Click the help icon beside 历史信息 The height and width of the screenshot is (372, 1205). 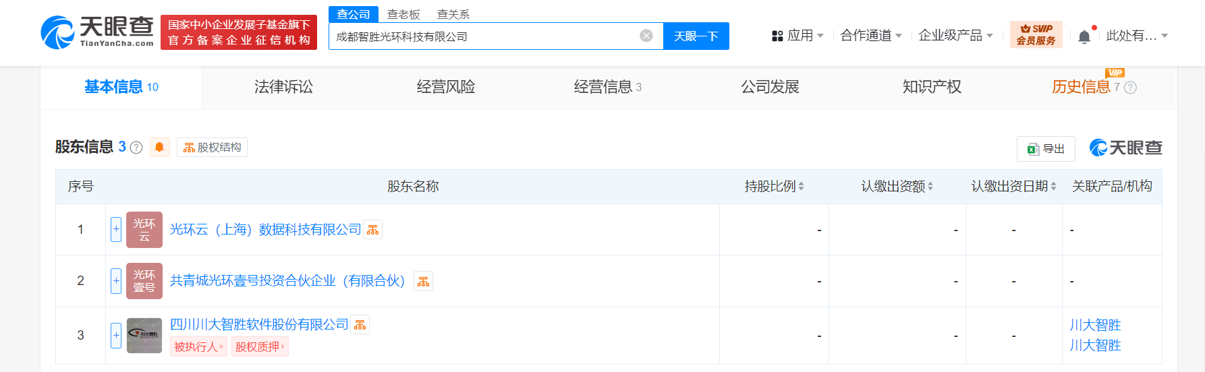point(1131,88)
